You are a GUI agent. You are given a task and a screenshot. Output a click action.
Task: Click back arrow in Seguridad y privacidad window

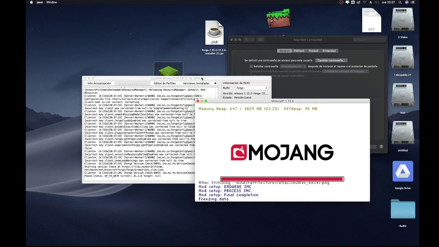(x=246, y=40)
